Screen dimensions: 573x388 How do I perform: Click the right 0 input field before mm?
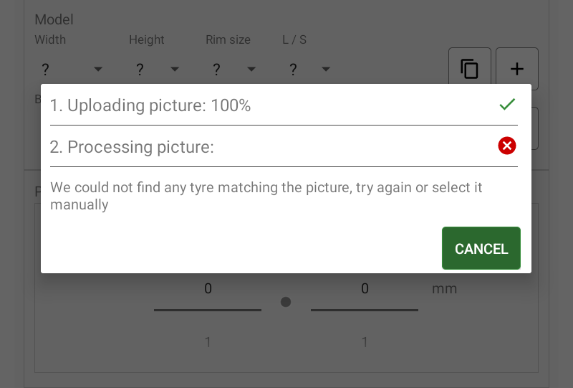365,289
